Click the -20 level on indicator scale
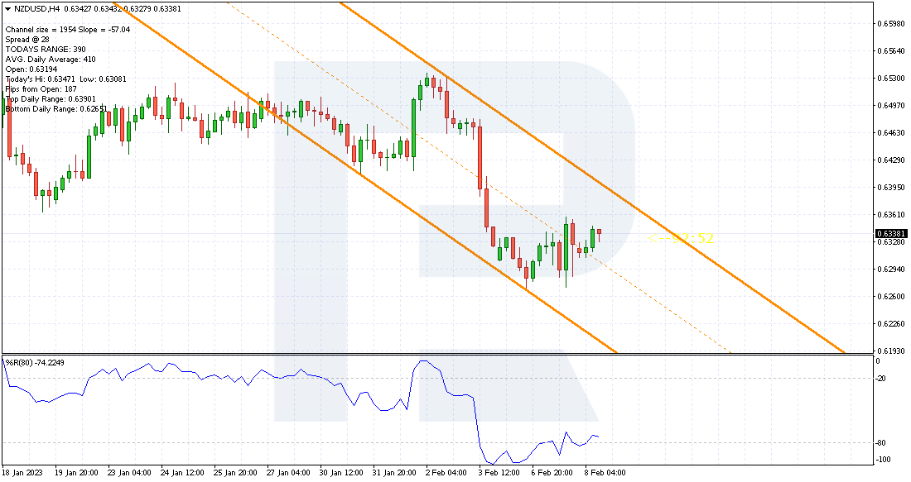 coord(881,379)
